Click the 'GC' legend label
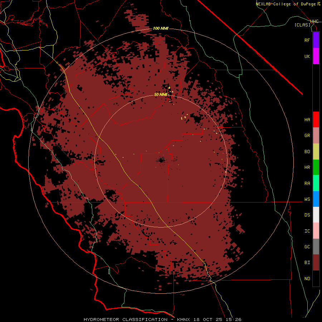The width and height of the screenshot is (322, 322). 307,247
